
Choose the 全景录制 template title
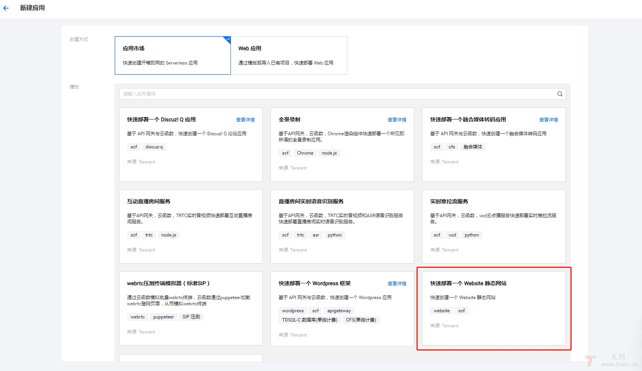point(289,119)
